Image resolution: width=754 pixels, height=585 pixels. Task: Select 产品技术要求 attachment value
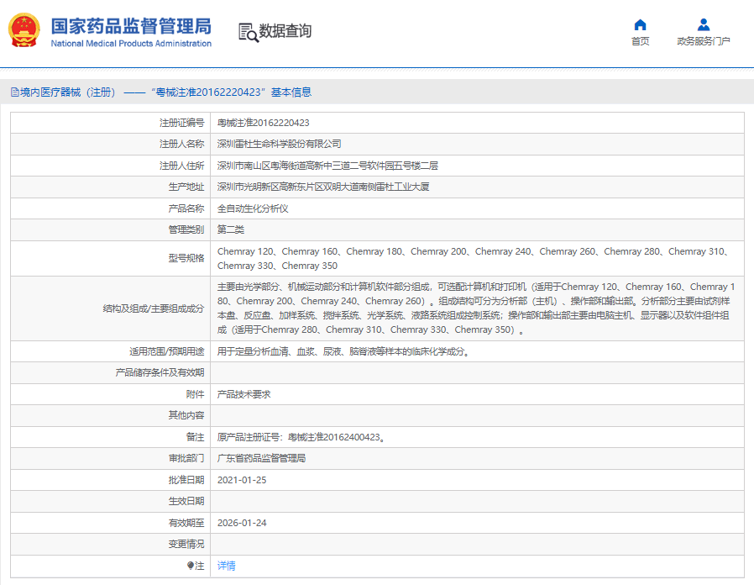coord(243,394)
